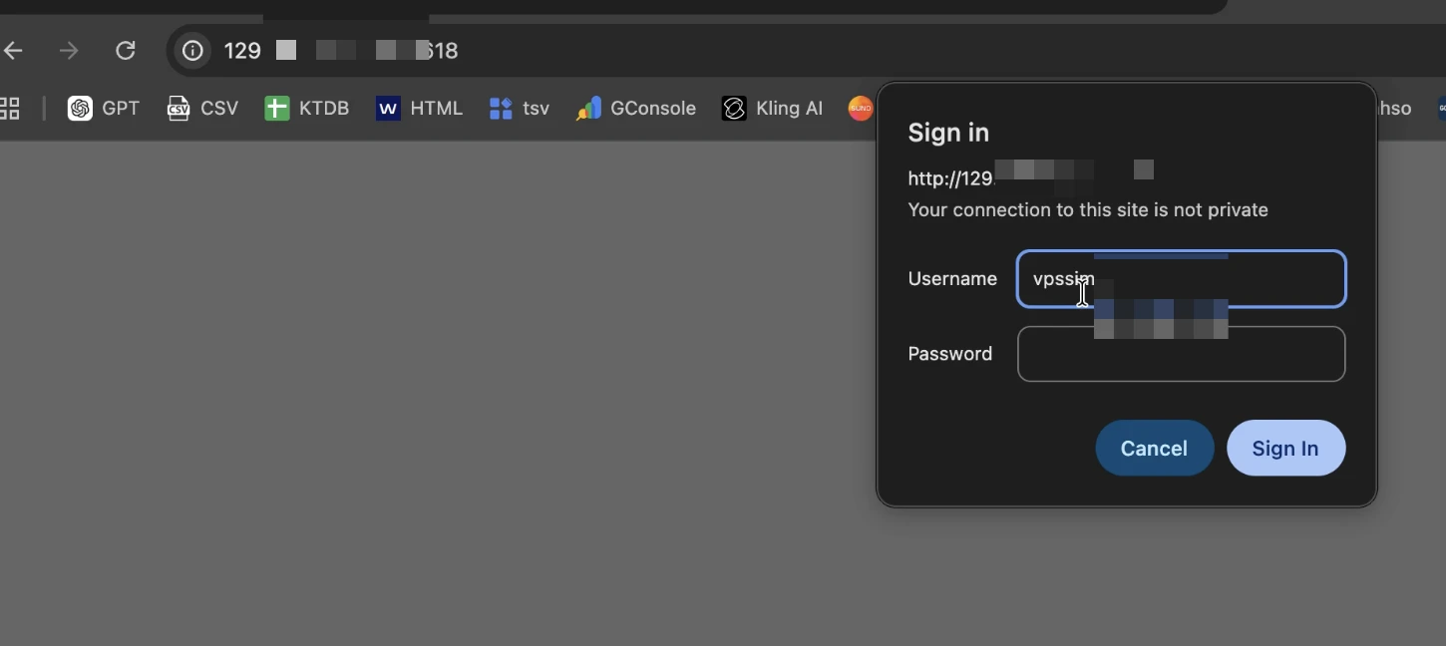This screenshot has width=1446, height=646.
Task: Click the Username input field
Action: [x=1182, y=279]
